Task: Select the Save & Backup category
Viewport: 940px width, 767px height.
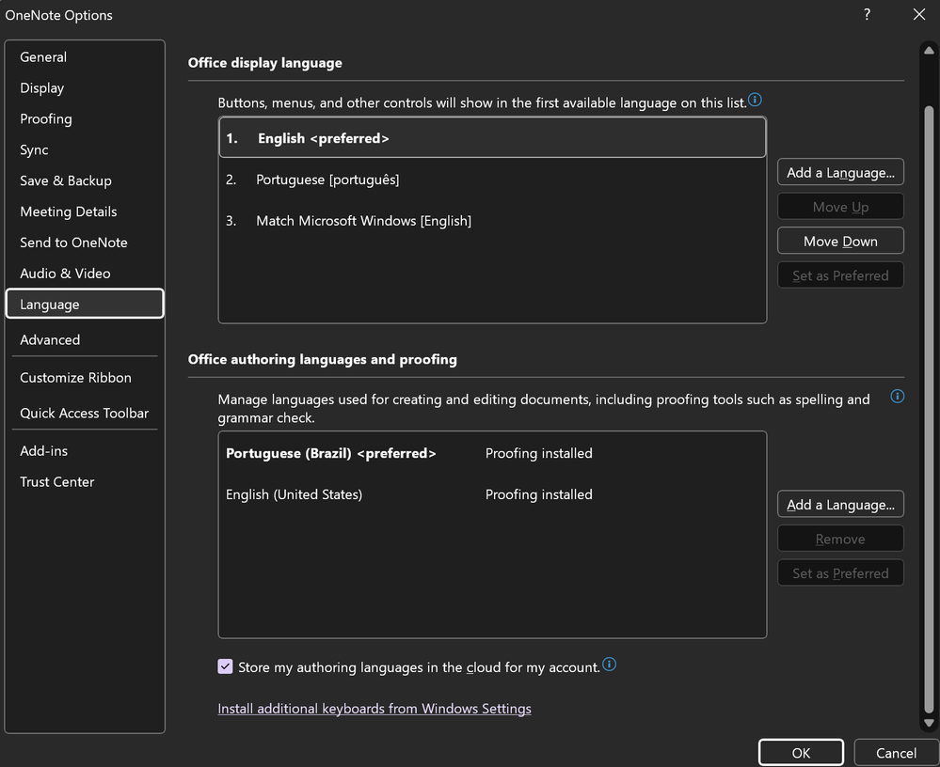Action: pyautogui.click(x=85, y=180)
